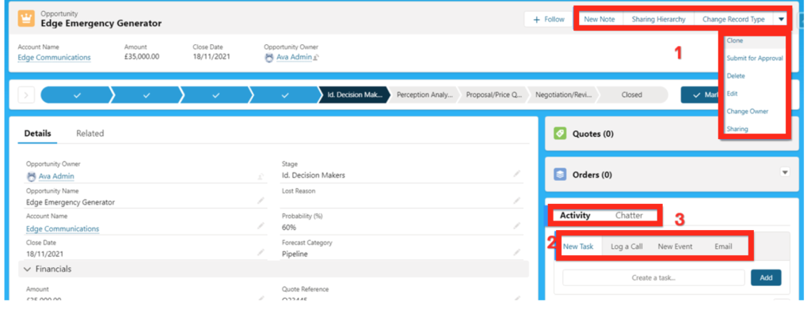Select the Details tab

38,133
